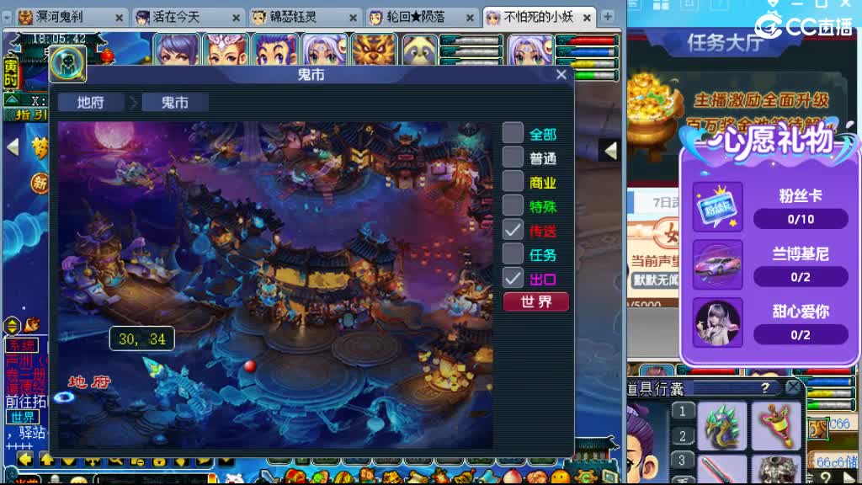The height and width of the screenshot is (485, 862).
Task: Go to 地府 in the map breadcrumb
Action: click(91, 102)
